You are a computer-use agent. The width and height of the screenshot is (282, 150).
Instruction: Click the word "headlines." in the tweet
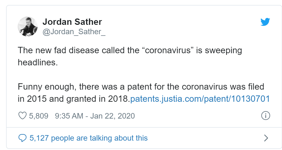[x=38, y=62]
